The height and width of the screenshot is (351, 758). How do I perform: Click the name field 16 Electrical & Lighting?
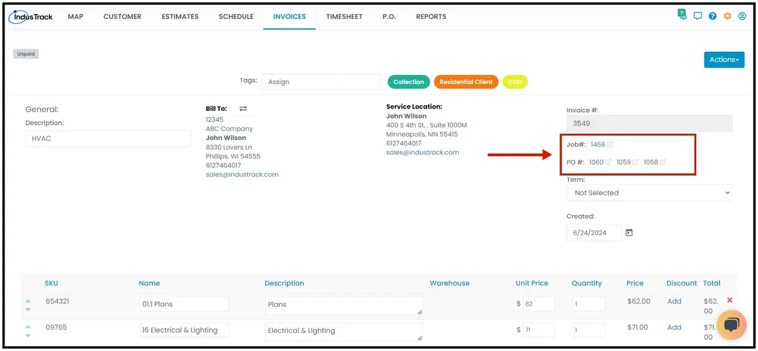(x=184, y=330)
